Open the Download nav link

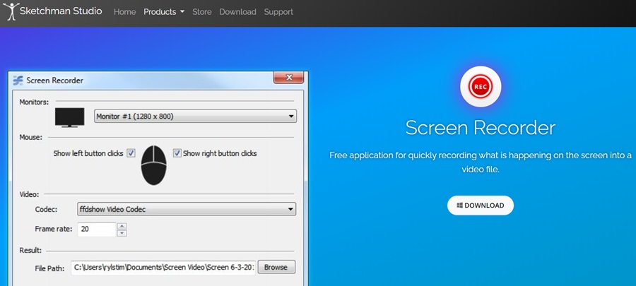click(237, 12)
